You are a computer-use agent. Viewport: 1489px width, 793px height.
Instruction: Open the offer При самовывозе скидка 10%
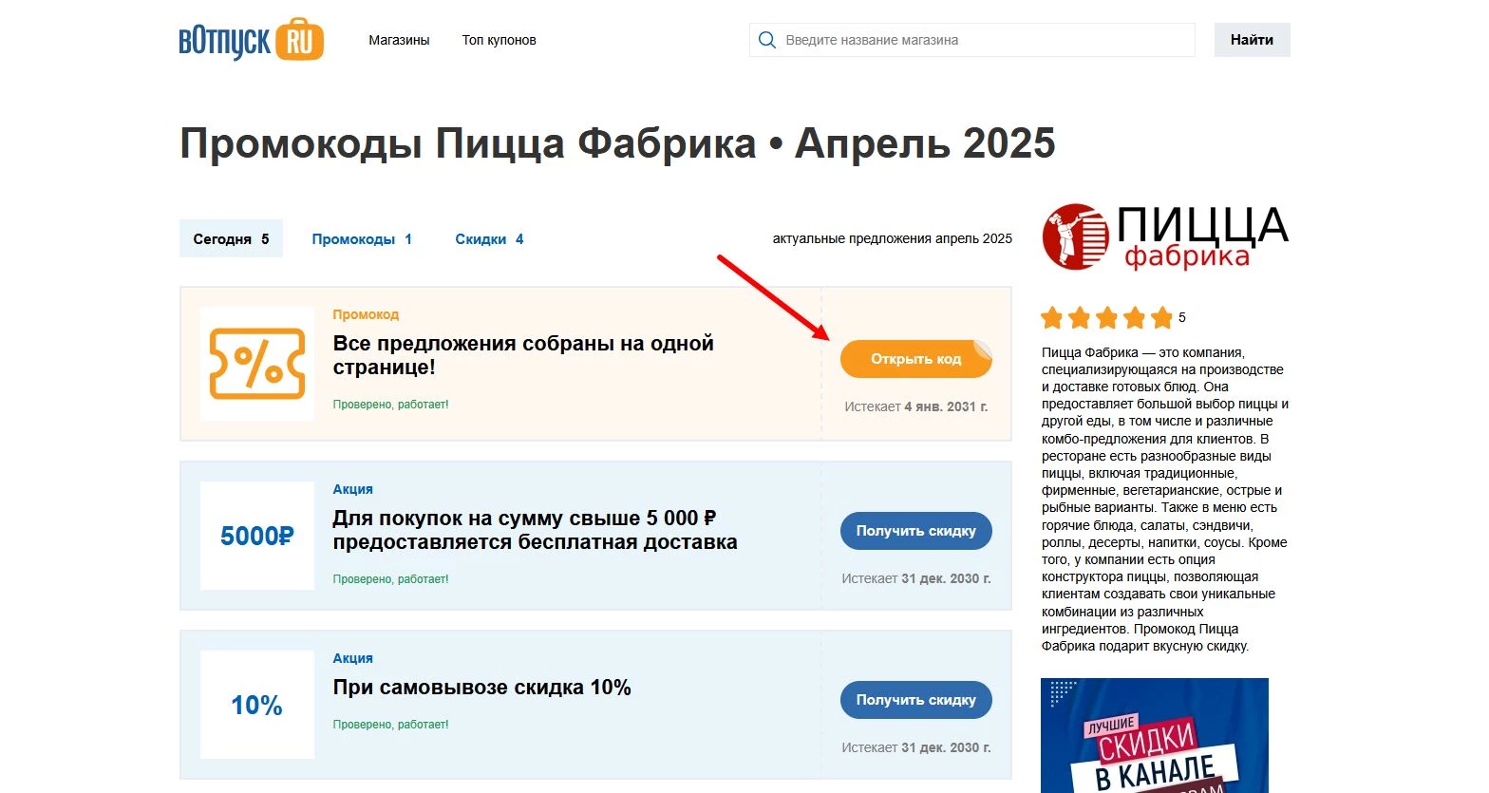coord(481,688)
